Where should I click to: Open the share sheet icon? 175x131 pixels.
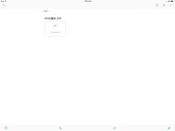157,5
